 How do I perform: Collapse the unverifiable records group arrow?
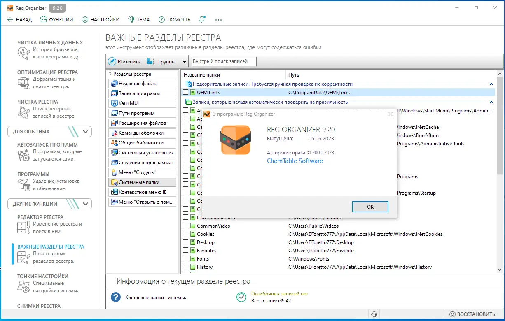(x=491, y=102)
